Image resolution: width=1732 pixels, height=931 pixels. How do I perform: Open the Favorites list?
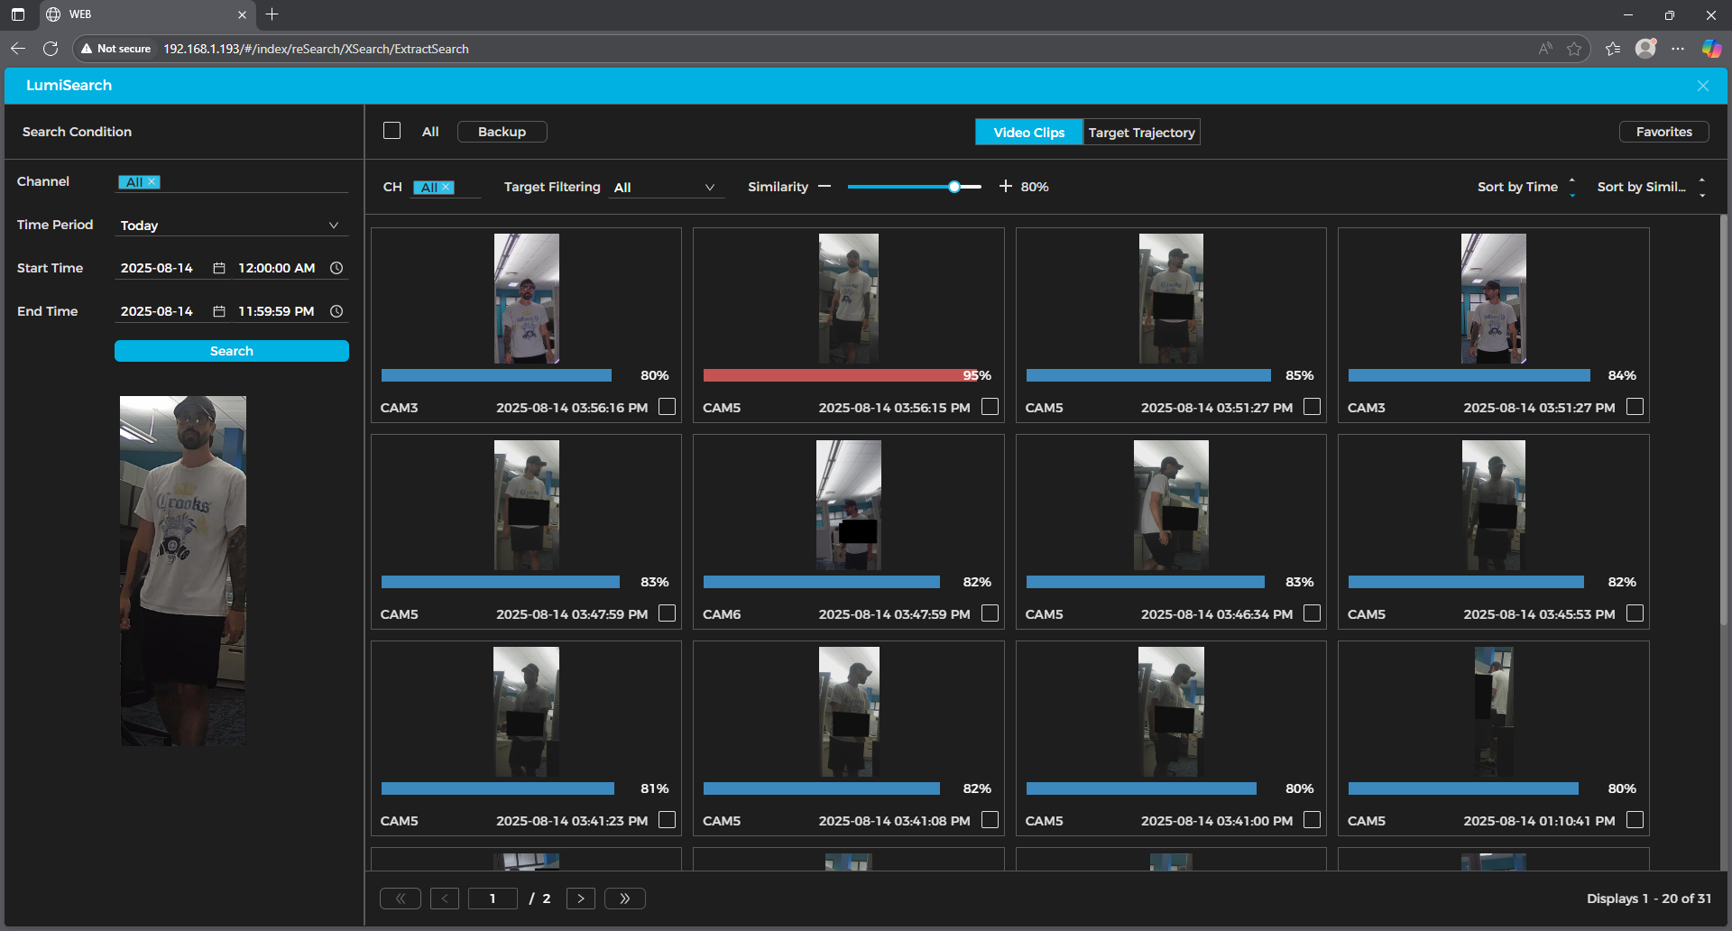[1663, 132]
